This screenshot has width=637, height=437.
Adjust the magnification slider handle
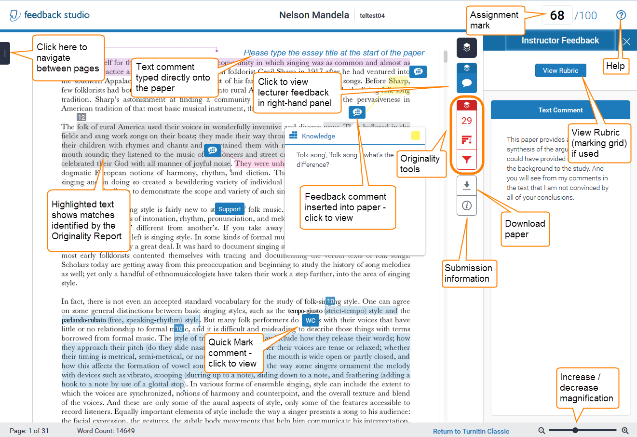tap(575, 429)
